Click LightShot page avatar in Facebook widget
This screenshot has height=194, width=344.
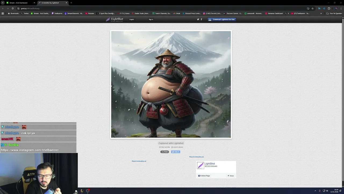(x=200, y=165)
